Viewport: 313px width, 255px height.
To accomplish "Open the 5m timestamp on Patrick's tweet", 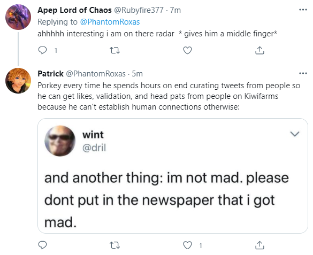I will (x=138, y=74).
